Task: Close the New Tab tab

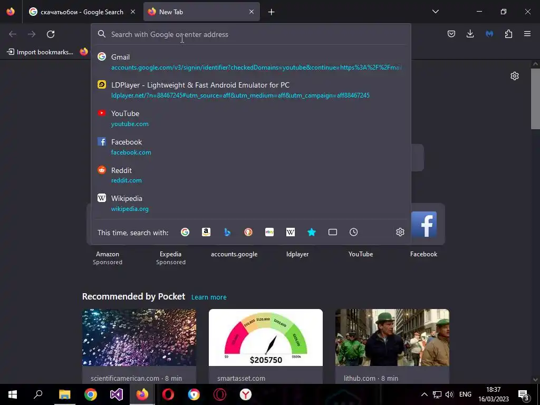Action: point(252,12)
